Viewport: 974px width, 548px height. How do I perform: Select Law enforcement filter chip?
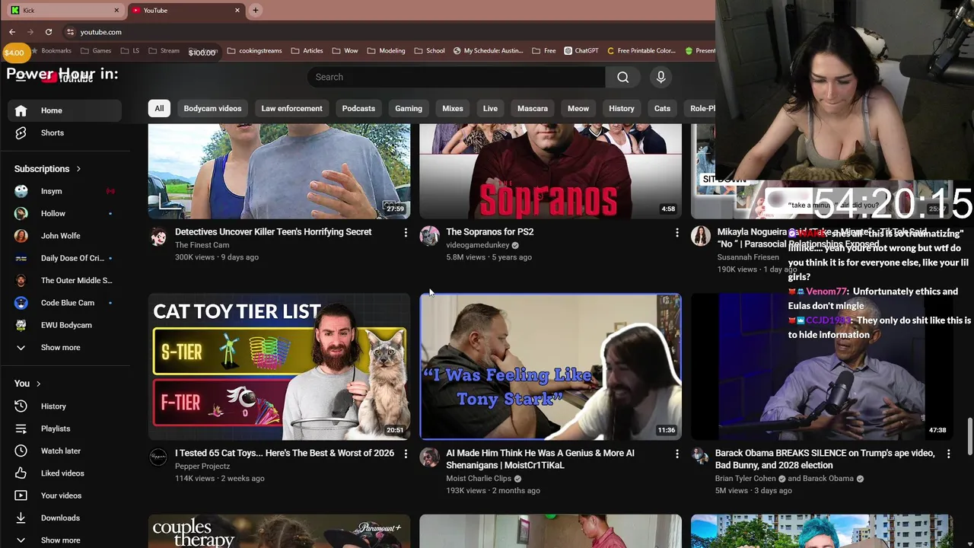[x=291, y=108]
